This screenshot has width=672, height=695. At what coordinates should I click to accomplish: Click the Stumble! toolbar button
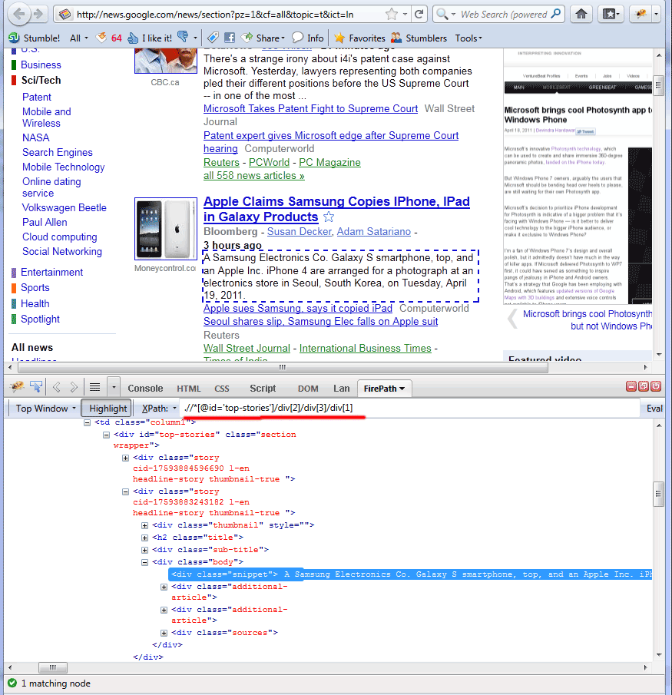point(34,38)
